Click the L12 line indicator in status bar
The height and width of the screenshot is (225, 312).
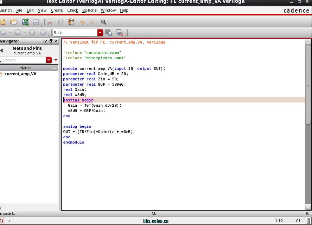click(x=279, y=221)
